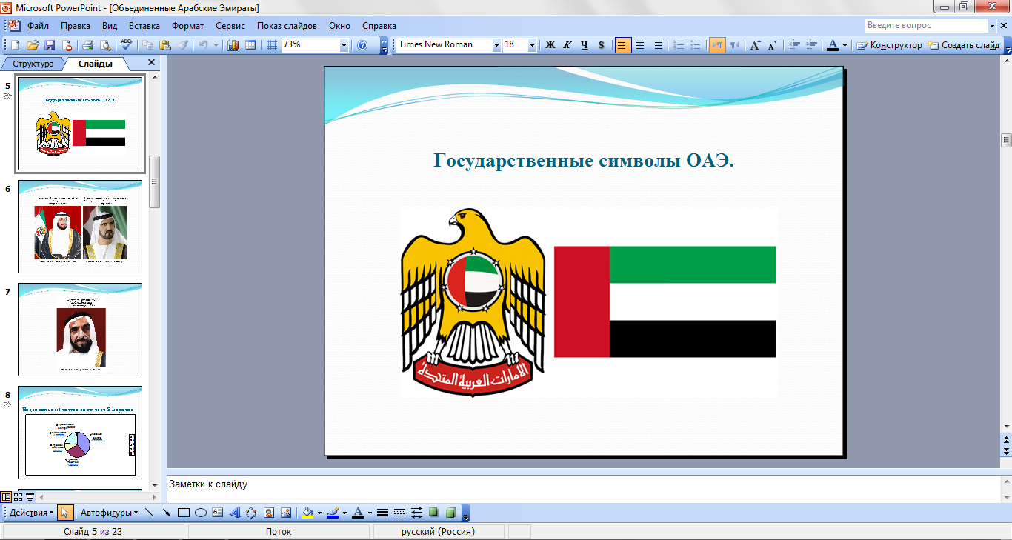
Task: Decrease font size with the small A
Action: coord(772,45)
